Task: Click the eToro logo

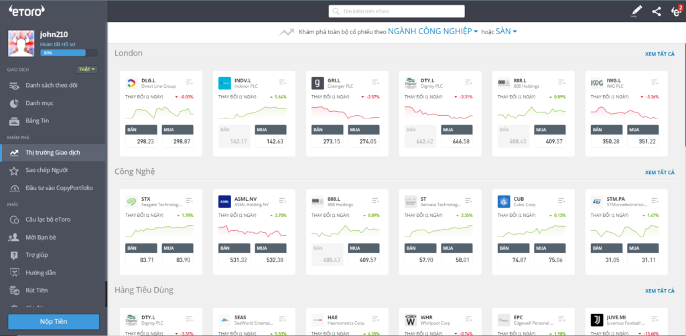Action: click(x=27, y=11)
